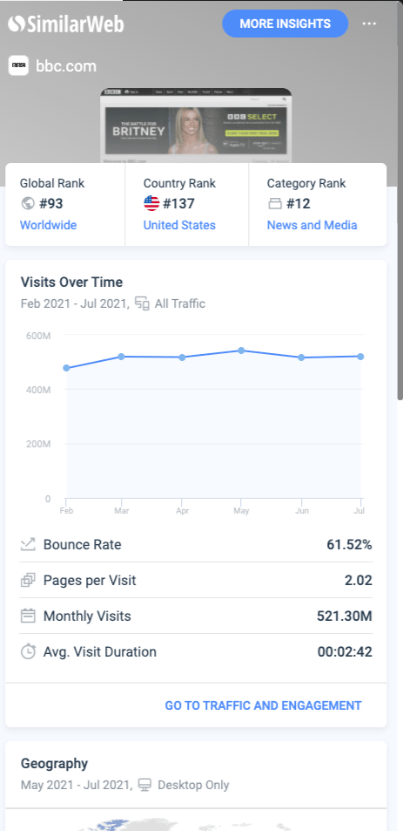Click the Mar data point on chart

pos(121,357)
